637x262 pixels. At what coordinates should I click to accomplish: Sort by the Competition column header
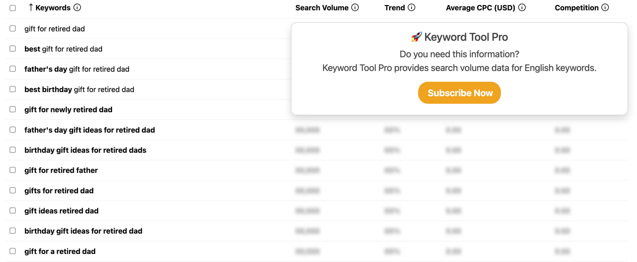pos(576,7)
